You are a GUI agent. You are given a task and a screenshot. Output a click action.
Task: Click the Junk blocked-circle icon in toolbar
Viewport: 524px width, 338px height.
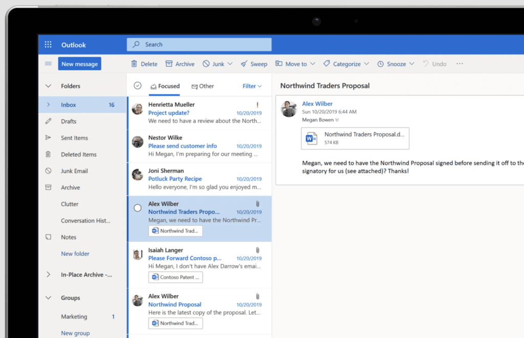206,64
